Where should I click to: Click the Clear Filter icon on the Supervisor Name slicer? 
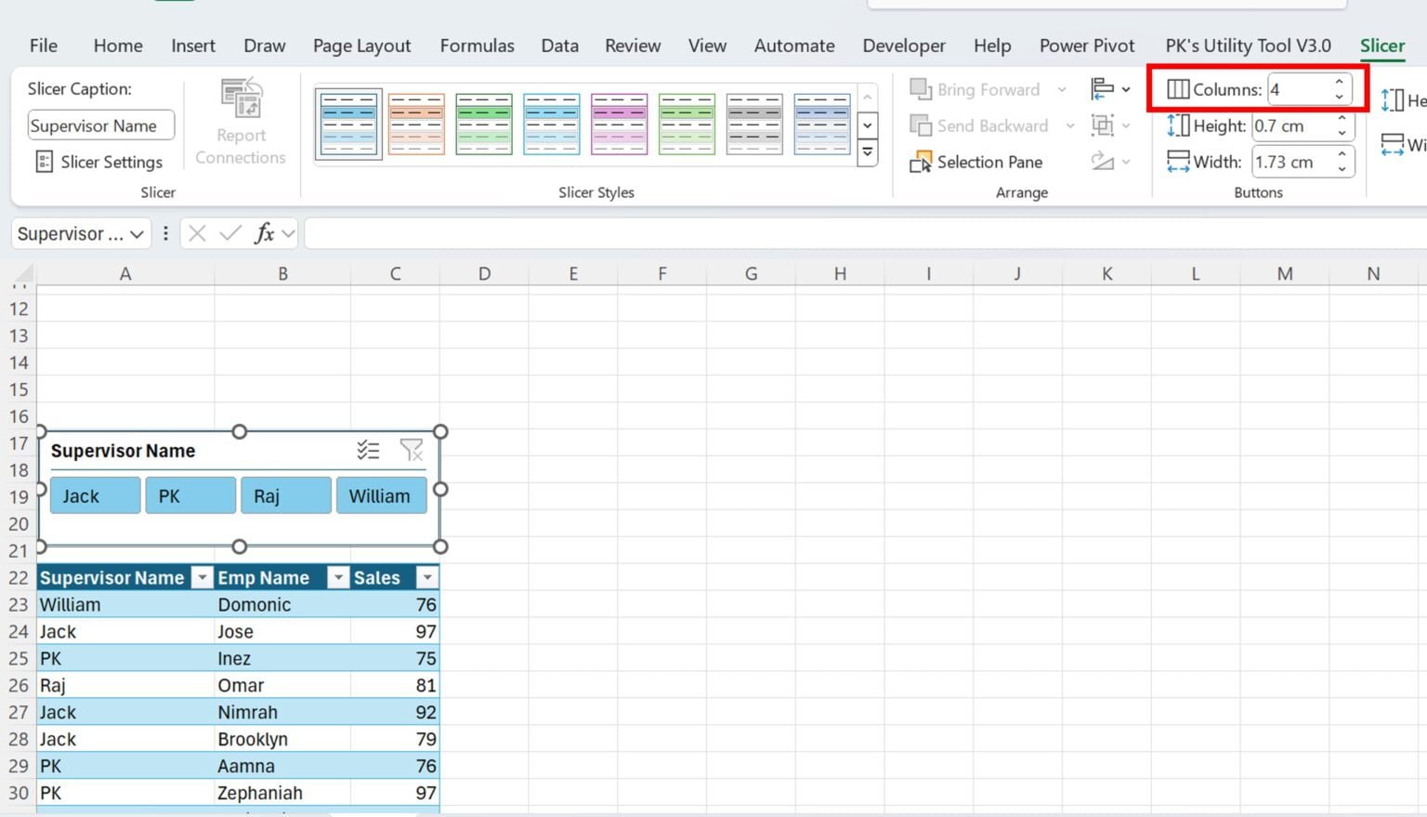pyautogui.click(x=412, y=450)
